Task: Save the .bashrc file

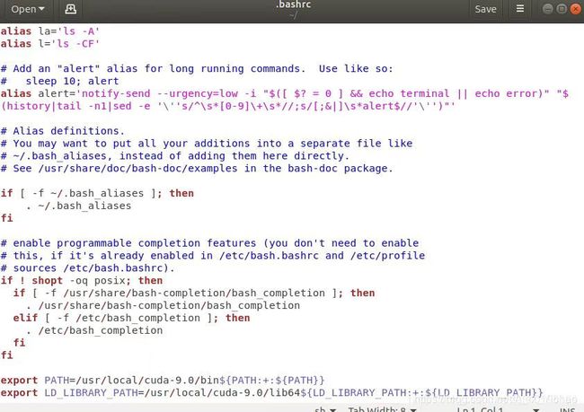Action: click(x=485, y=9)
